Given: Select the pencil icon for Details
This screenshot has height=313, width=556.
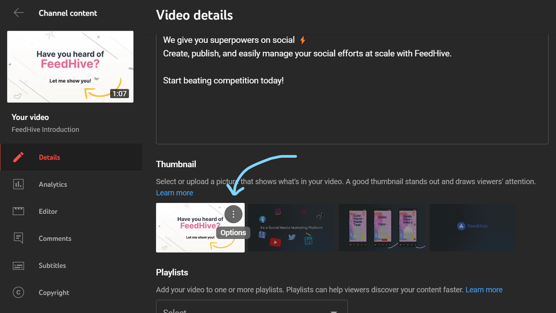Looking at the screenshot, I should (19, 157).
